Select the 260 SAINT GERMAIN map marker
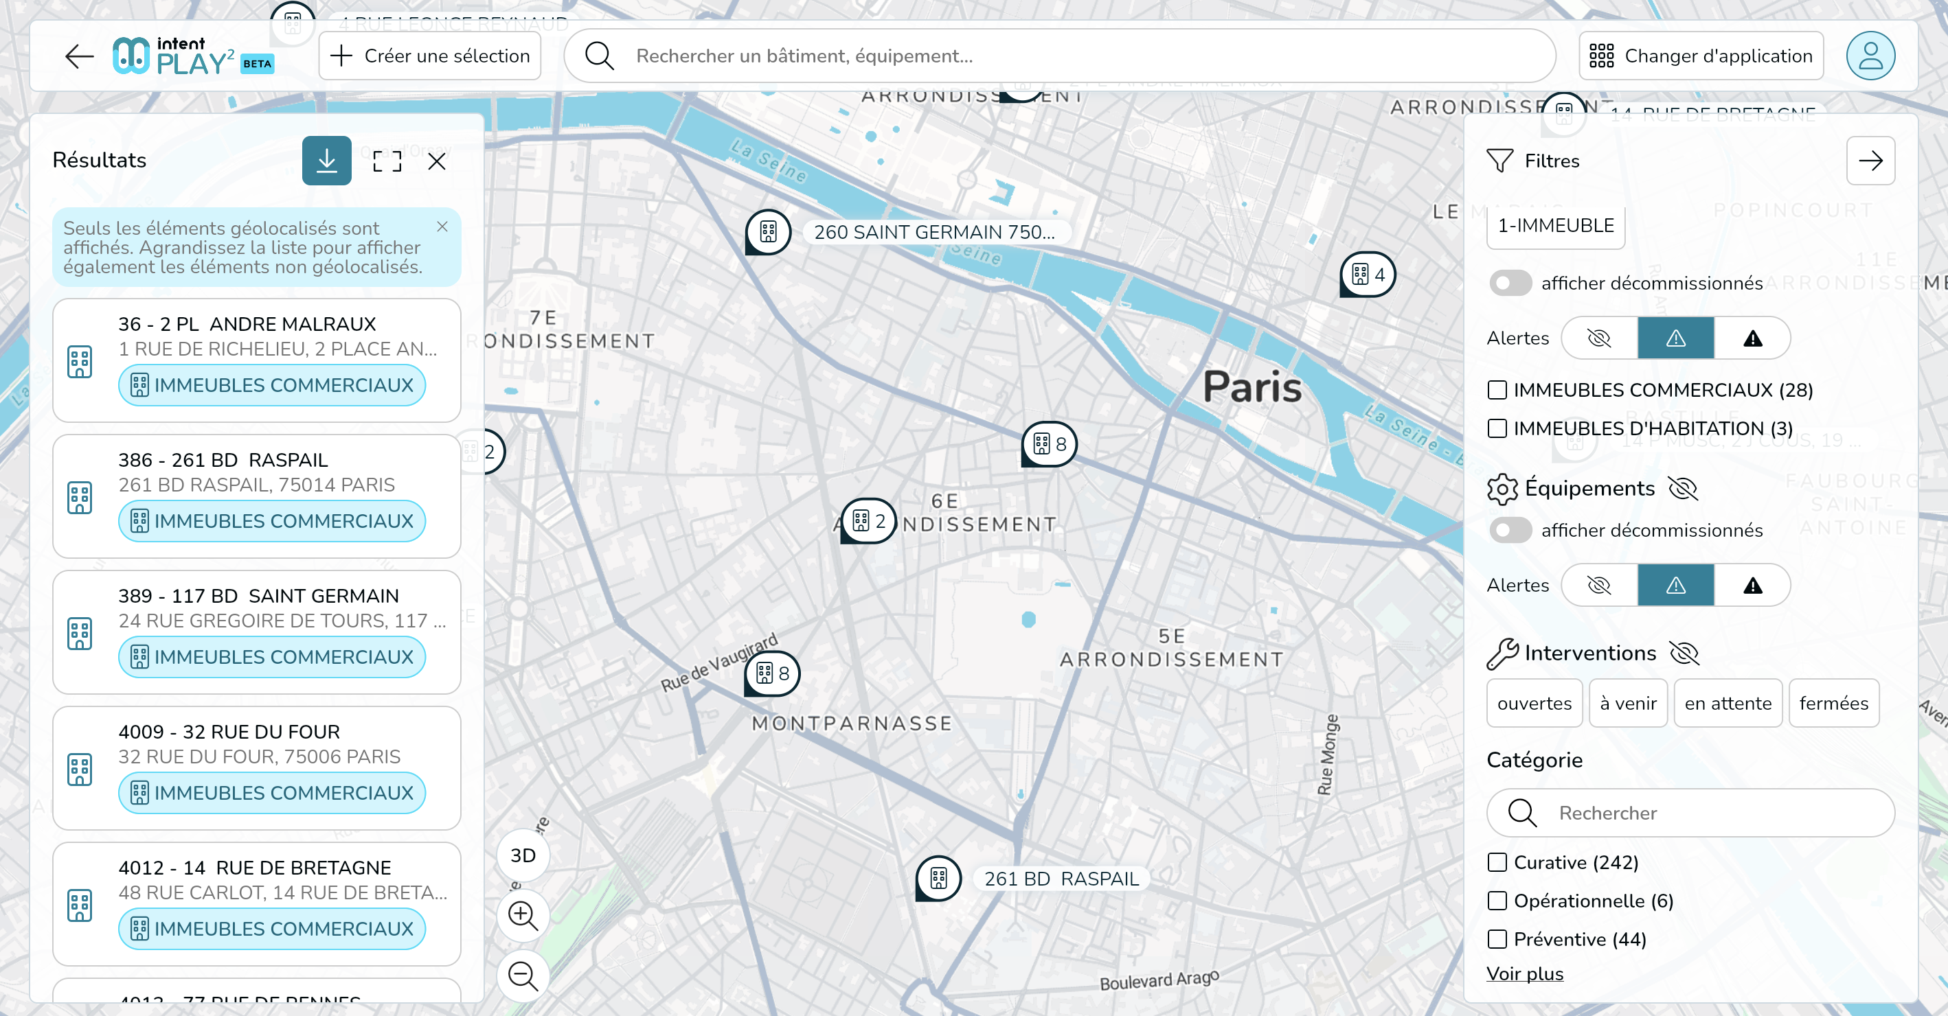 (x=769, y=232)
